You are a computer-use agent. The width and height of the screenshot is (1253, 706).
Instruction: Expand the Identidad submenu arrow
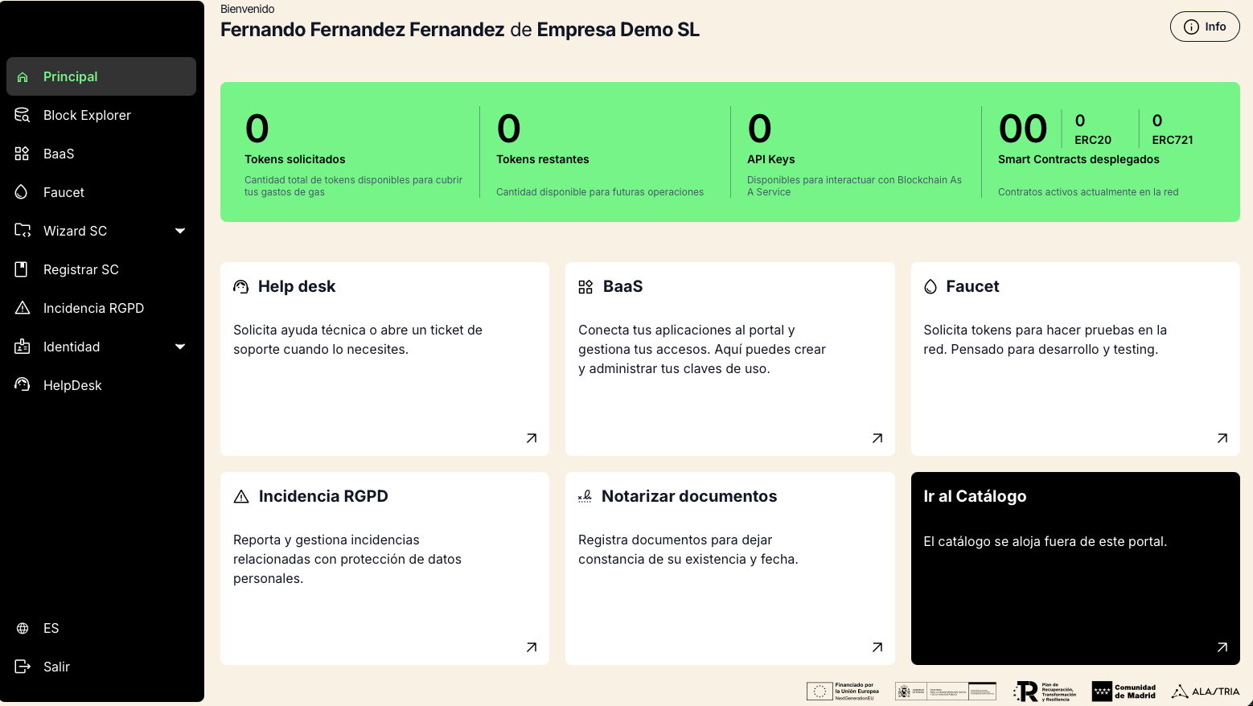point(180,347)
